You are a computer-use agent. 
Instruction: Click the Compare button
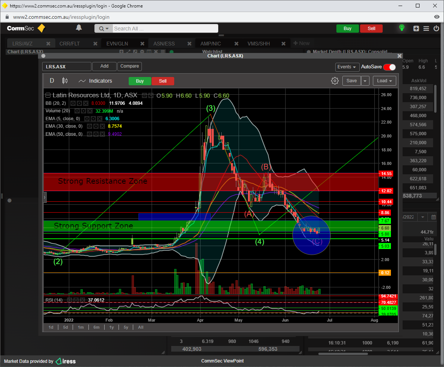(130, 66)
